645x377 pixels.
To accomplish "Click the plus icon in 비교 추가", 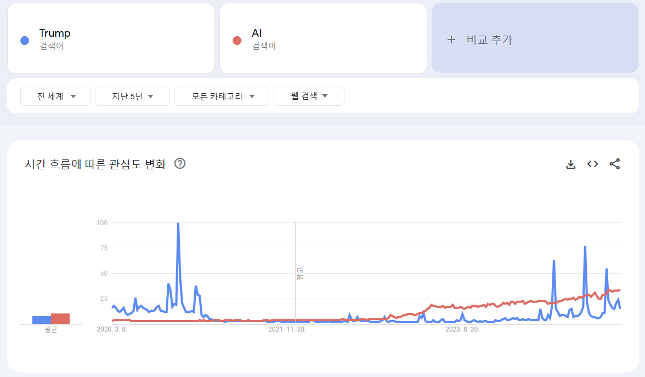I will [451, 39].
